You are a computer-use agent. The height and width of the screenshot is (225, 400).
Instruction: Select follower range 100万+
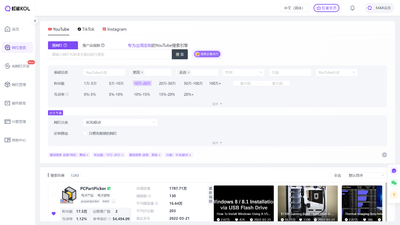click(x=215, y=83)
